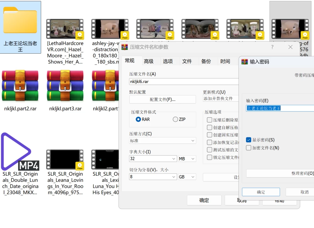Select the SLR Lexi Luna video file
This screenshot has height=228, width=314.
click(105, 159)
